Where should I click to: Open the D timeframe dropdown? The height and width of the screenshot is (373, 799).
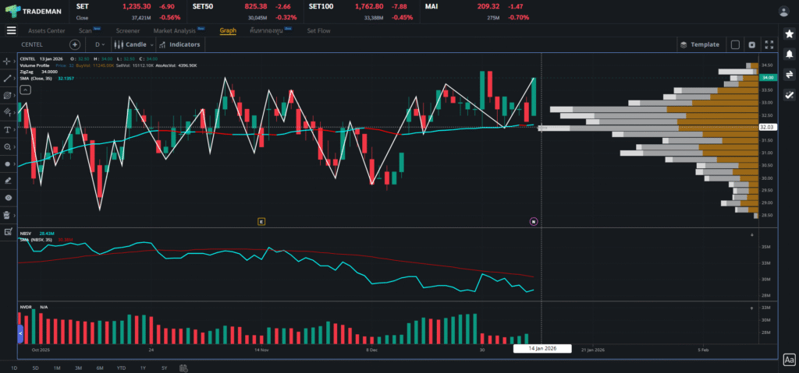click(101, 44)
